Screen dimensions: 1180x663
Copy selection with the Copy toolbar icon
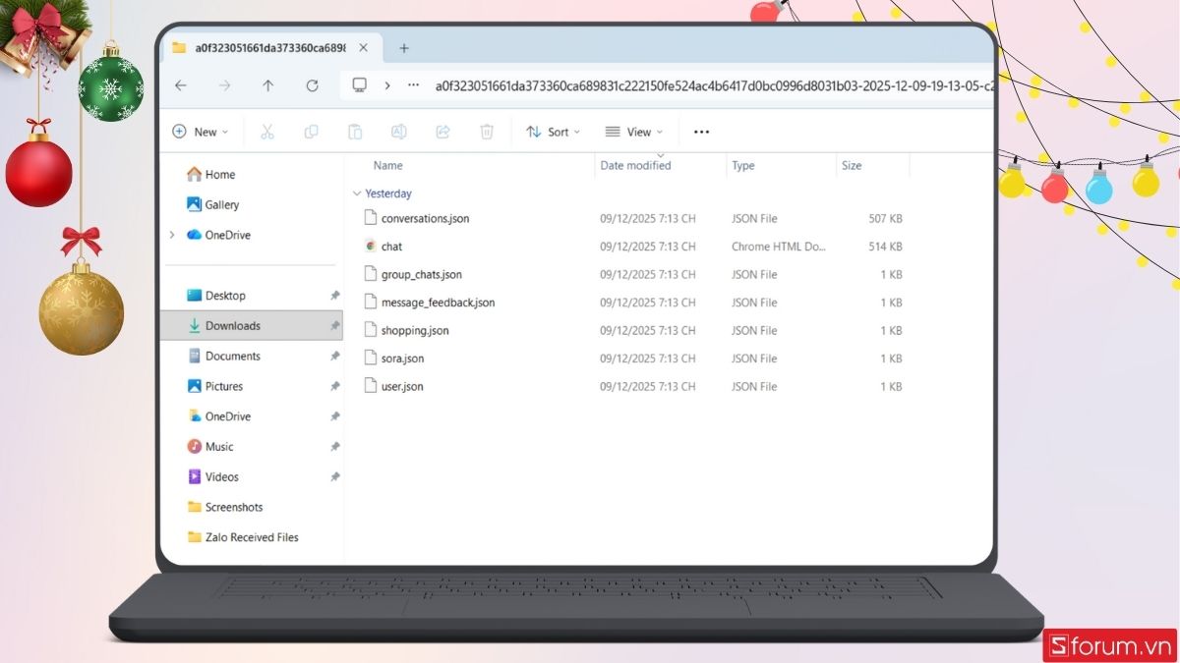[311, 131]
